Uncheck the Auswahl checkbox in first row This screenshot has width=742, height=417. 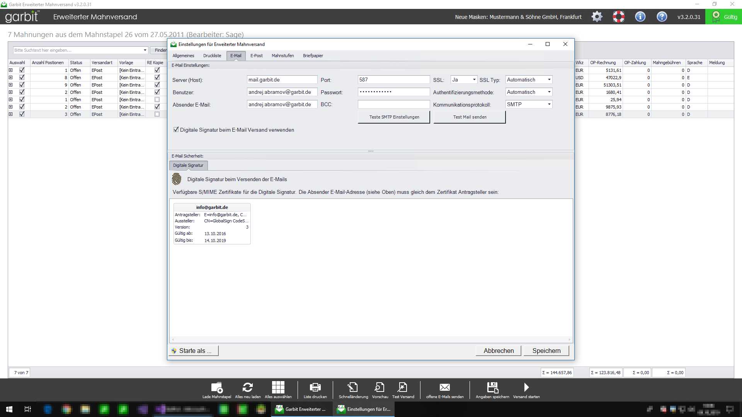tap(22, 70)
